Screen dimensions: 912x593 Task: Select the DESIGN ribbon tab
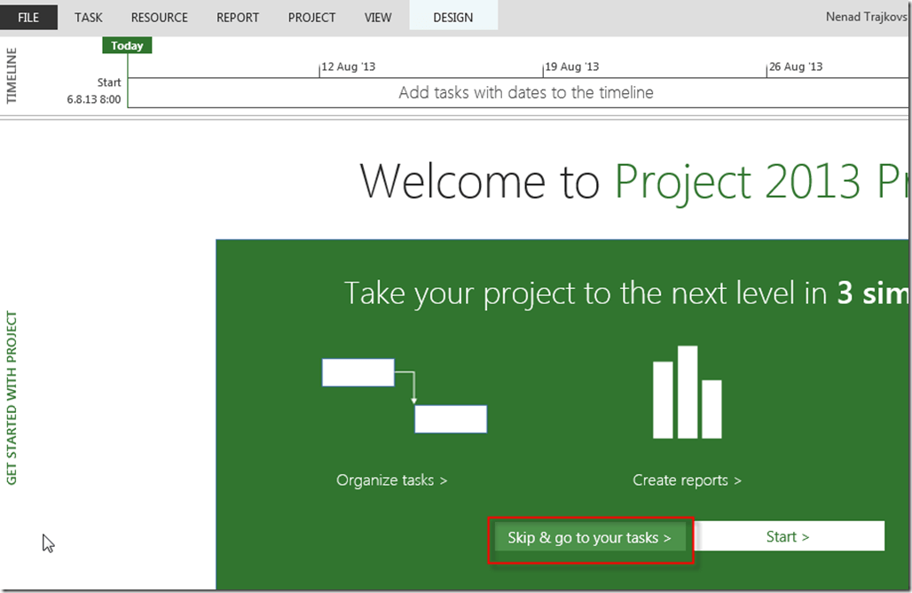(452, 17)
